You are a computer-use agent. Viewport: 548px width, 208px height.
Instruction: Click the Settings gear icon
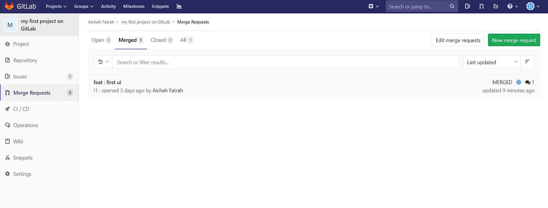[7, 174]
